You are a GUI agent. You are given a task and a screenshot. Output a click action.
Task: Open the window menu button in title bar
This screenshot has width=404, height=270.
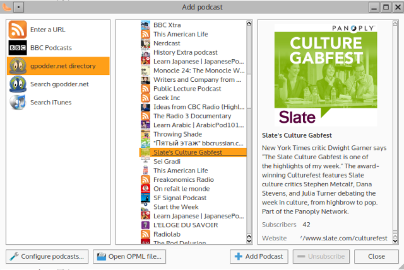(18, 7)
